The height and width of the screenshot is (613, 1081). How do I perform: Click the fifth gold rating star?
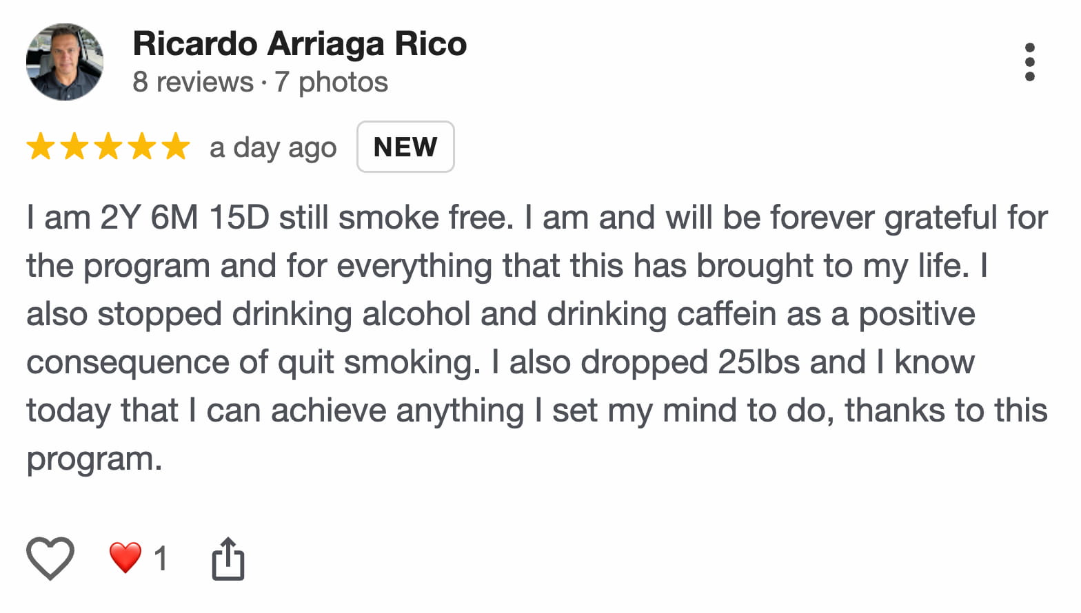point(176,147)
